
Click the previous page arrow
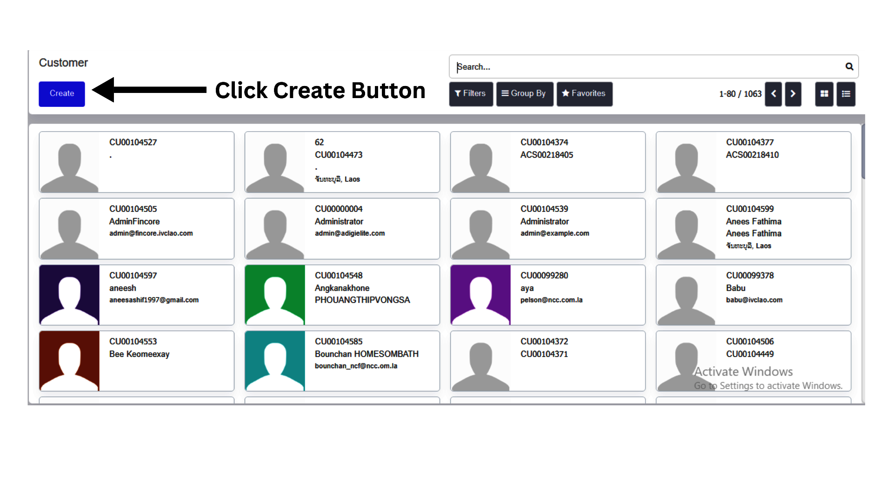click(773, 94)
